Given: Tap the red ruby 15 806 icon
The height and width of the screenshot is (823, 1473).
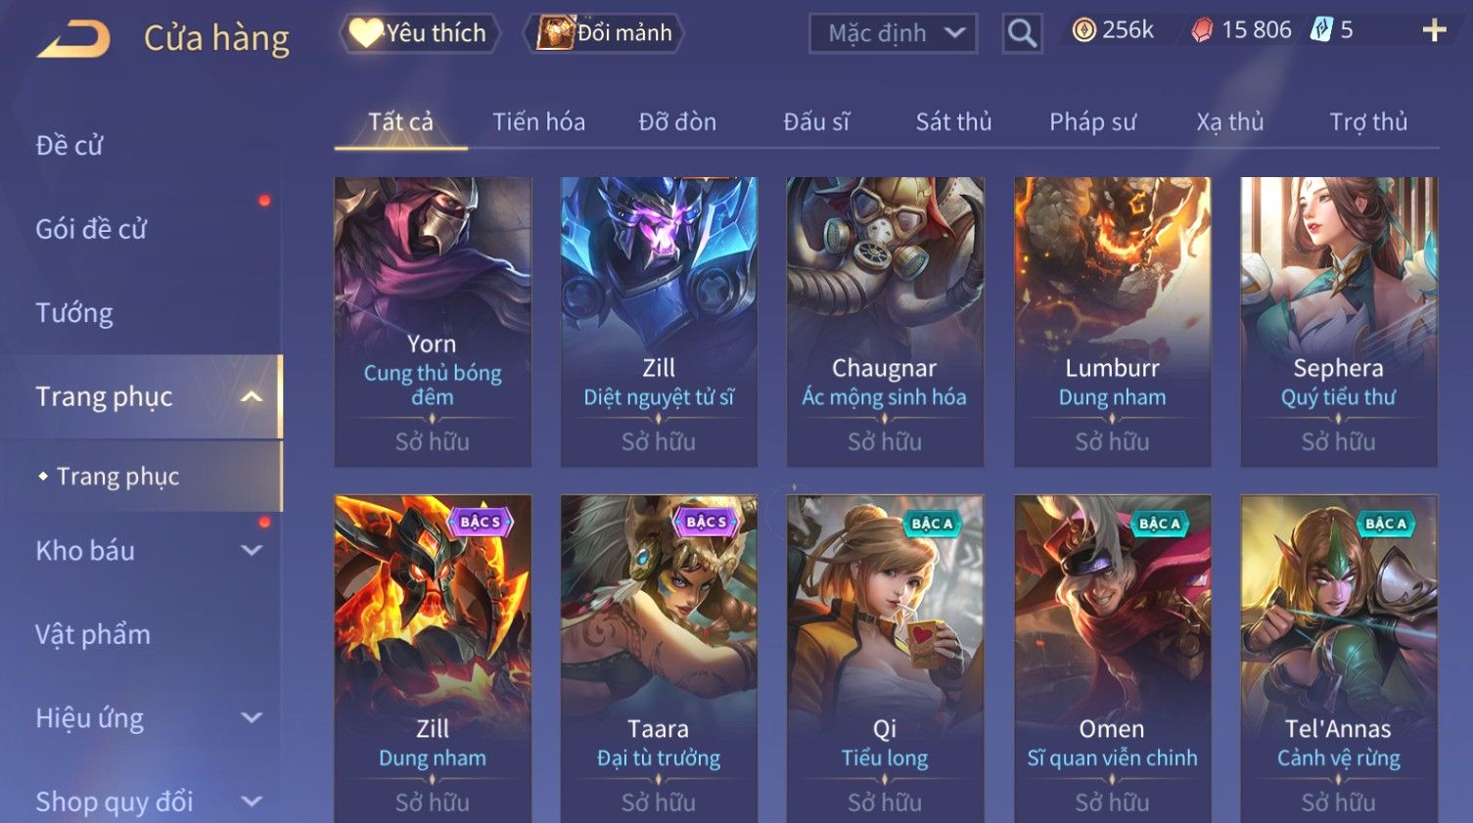Looking at the screenshot, I should [x=1202, y=30].
